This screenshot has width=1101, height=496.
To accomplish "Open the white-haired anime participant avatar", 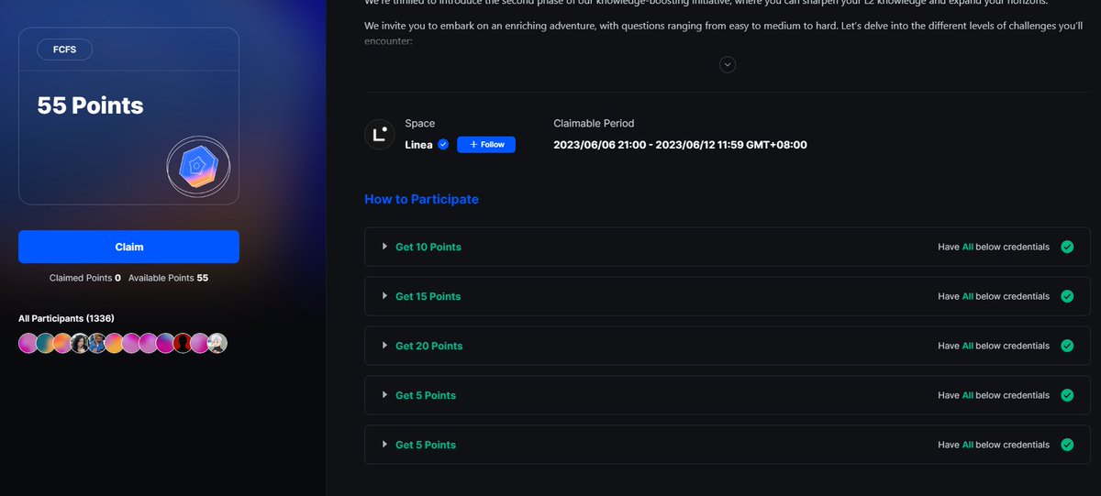I will pyautogui.click(x=217, y=343).
